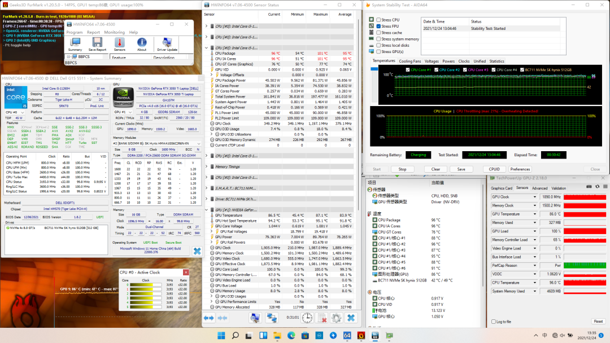Viewport: 610px width, 343px height.
Task: Click the AIDA64 temperature graph scroll slider
Action: pyautogui.click(x=374, y=69)
